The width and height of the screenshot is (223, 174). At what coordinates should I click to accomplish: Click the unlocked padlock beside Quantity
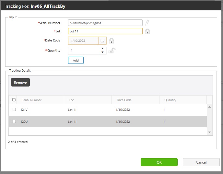click(x=112, y=51)
